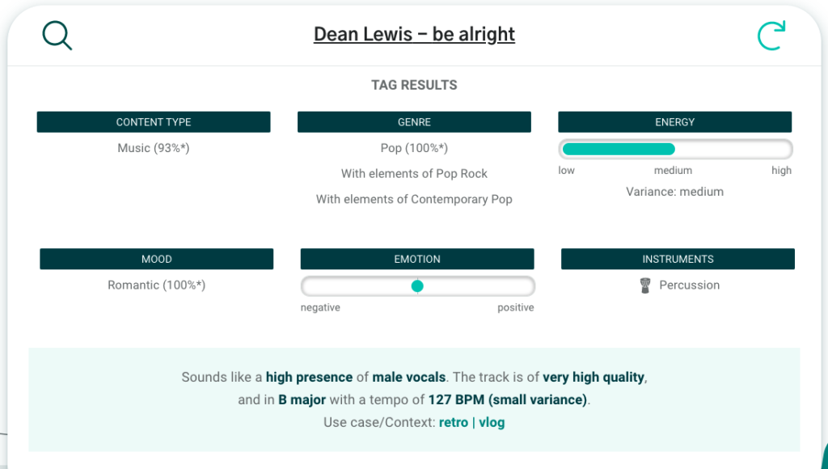The height and width of the screenshot is (469, 828).
Task: Open the Dean Lewis – be alright title link
Action: click(x=414, y=34)
